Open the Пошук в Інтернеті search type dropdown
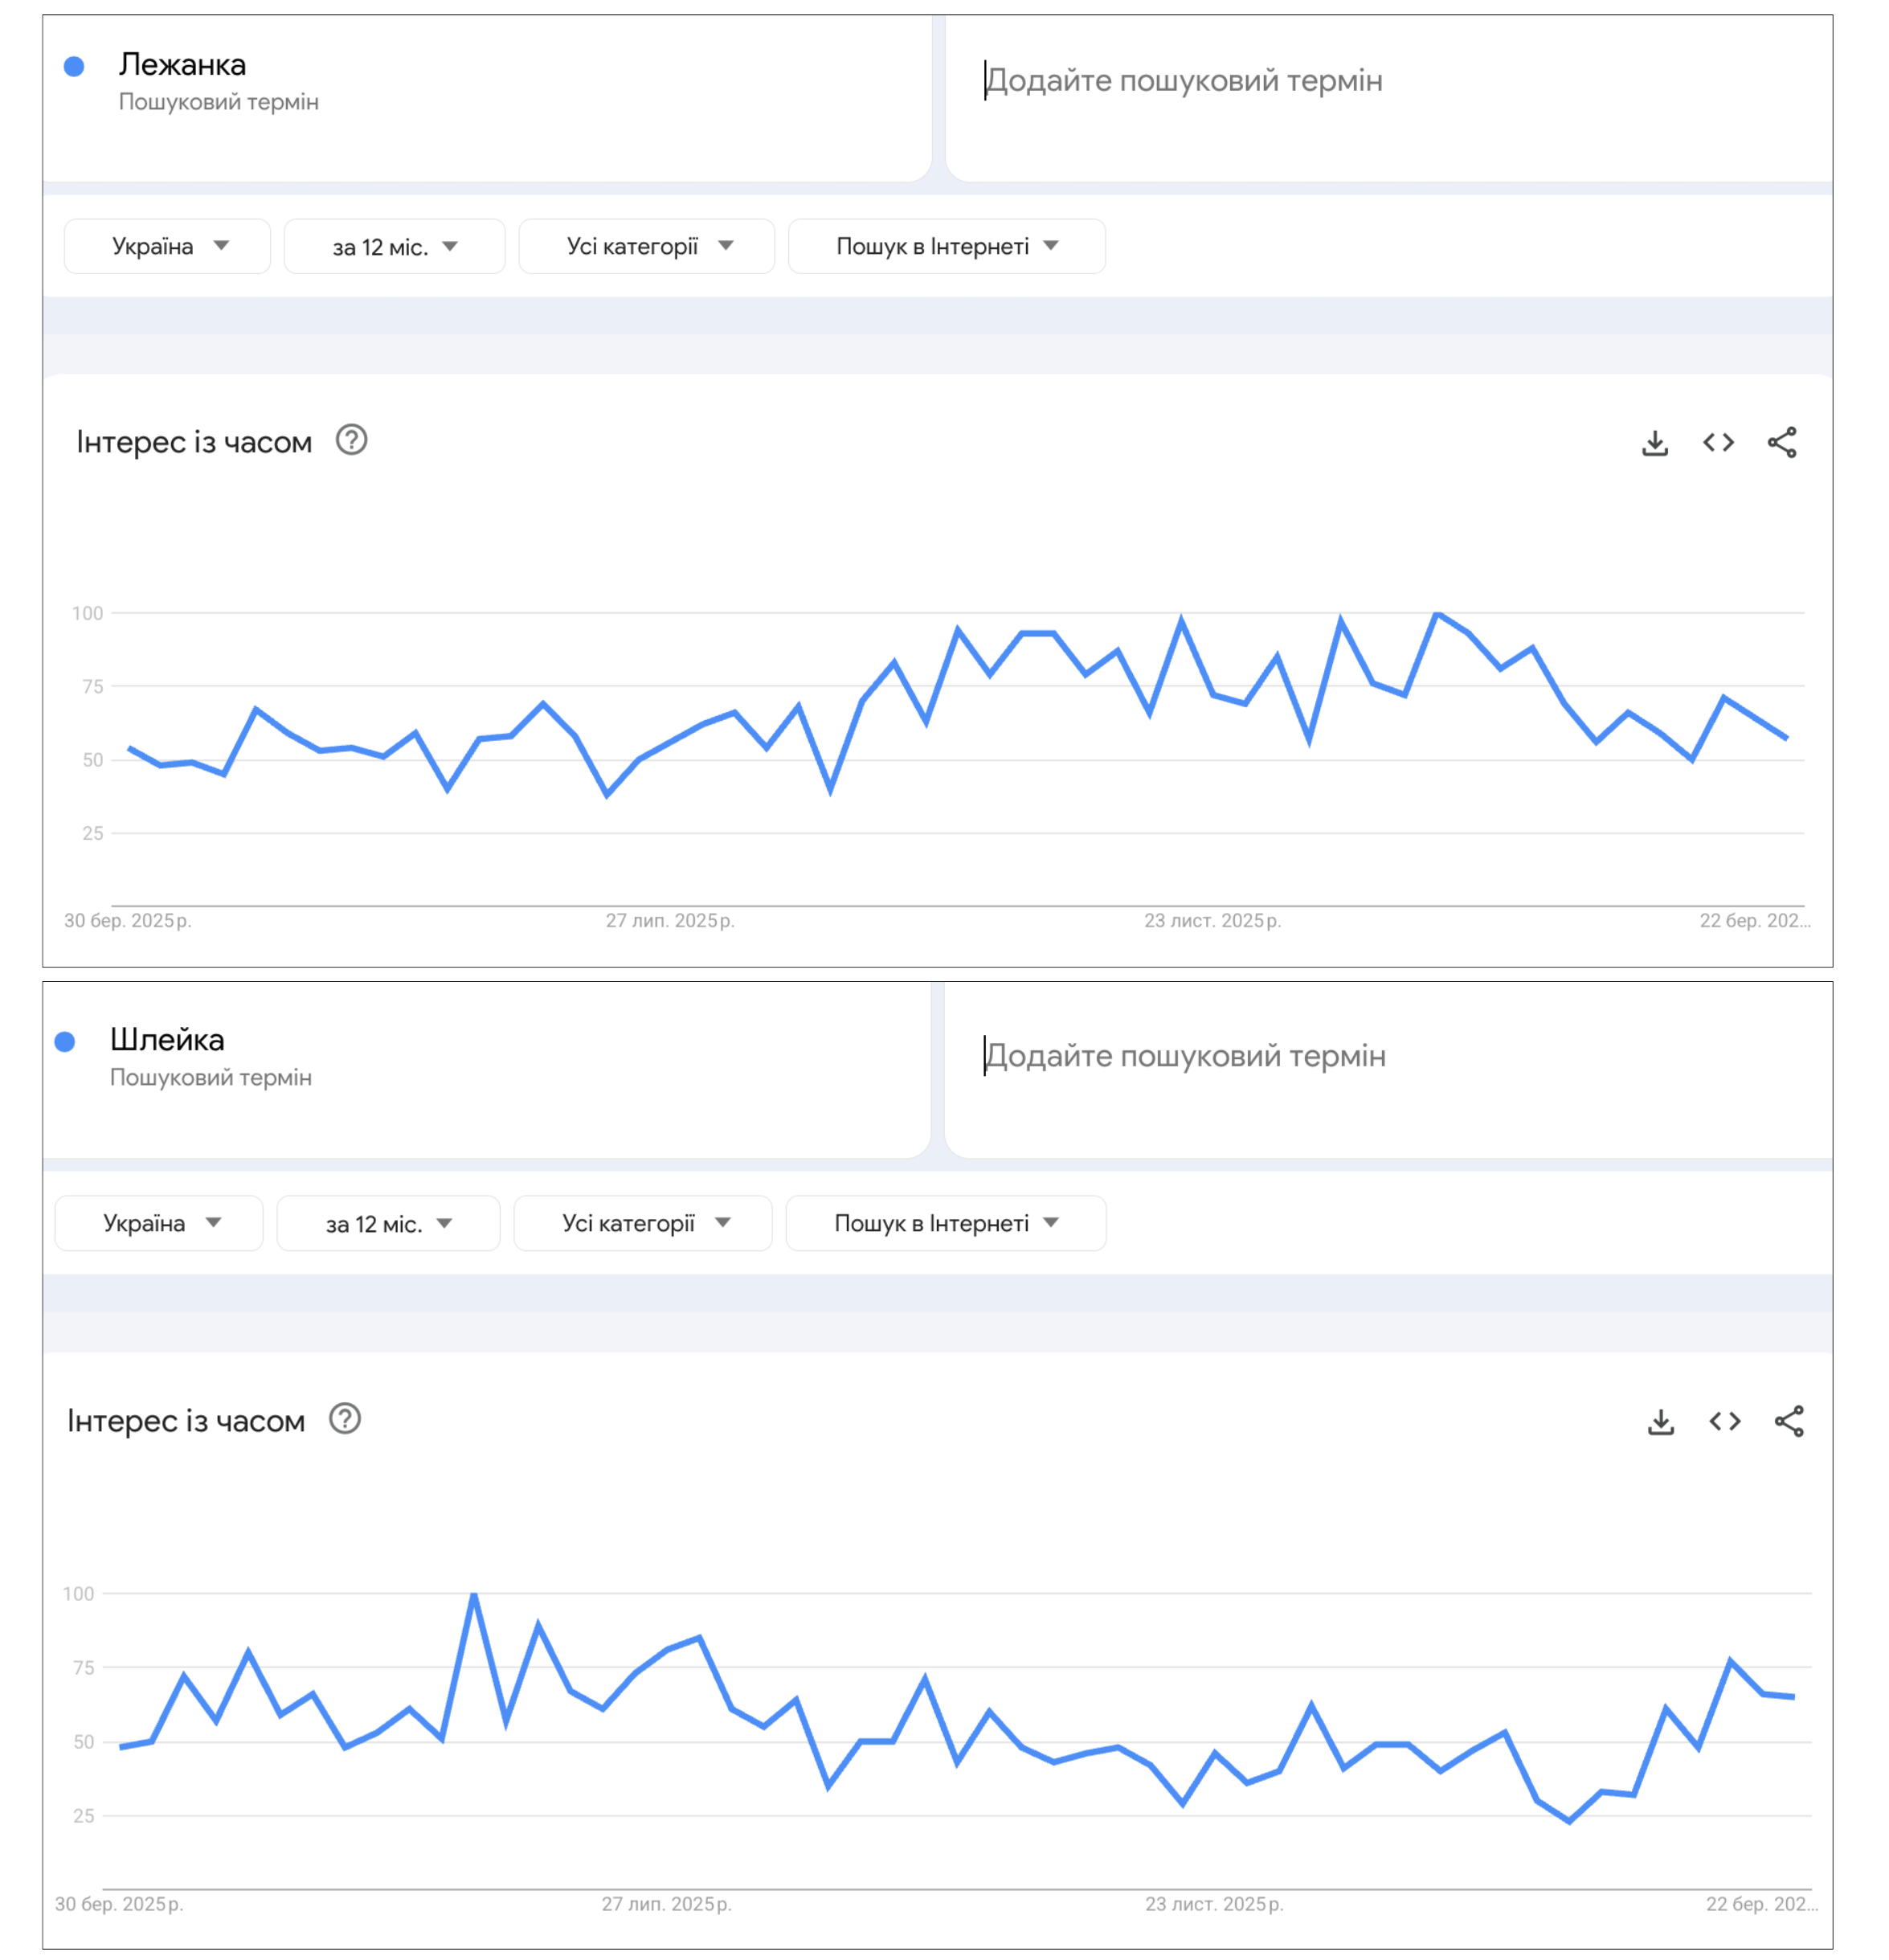This screenshot has width=1889, height=1960. click(946, 246)
